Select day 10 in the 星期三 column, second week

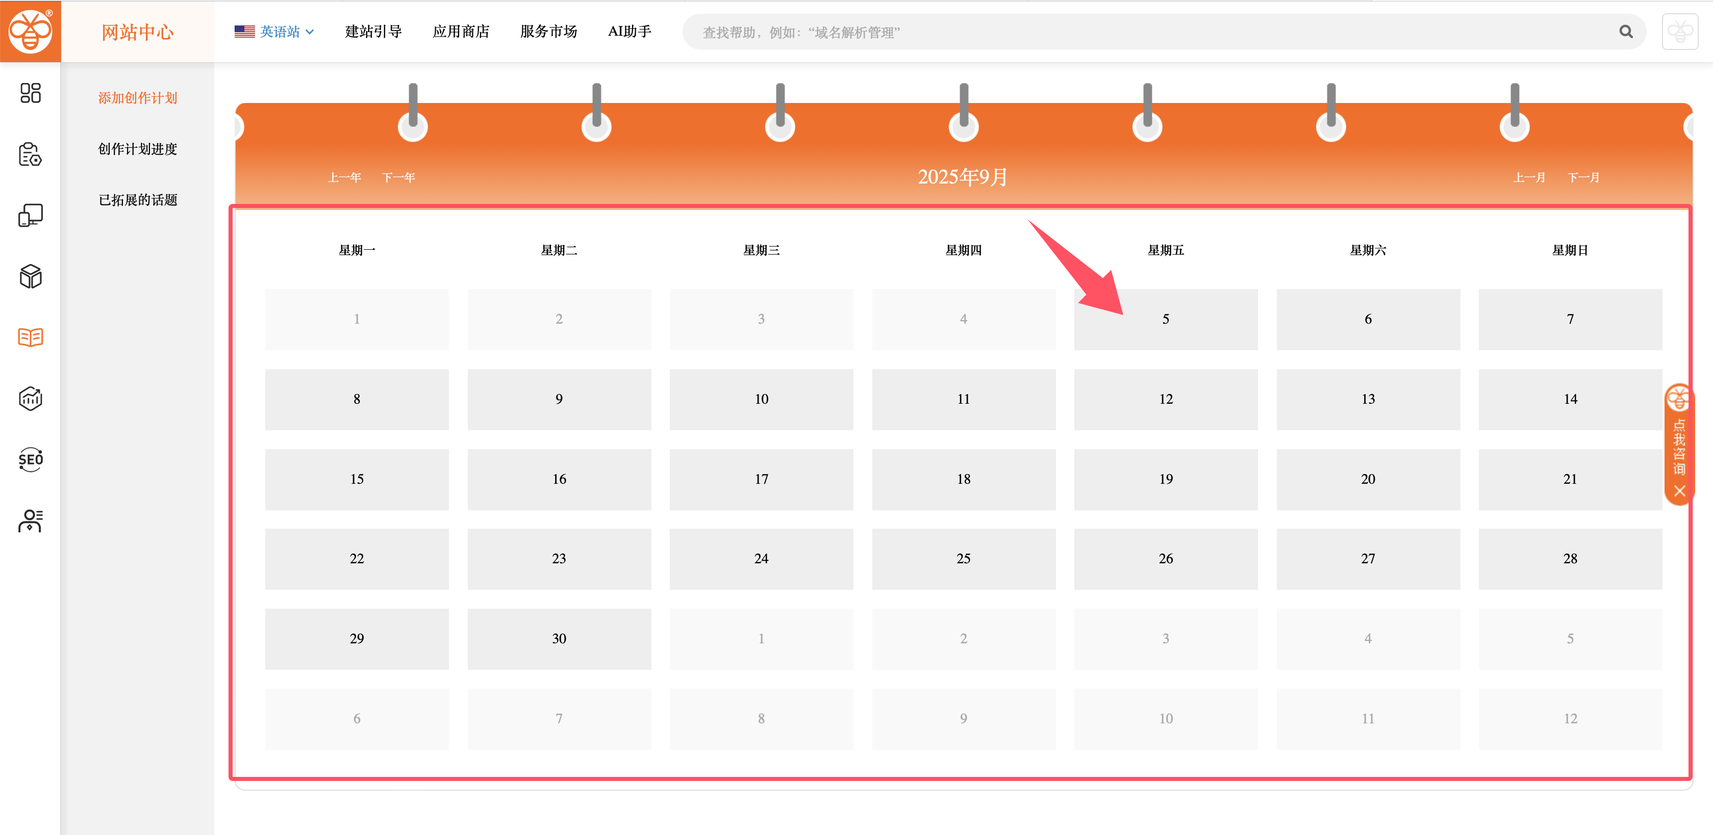[x=762, y=399]
